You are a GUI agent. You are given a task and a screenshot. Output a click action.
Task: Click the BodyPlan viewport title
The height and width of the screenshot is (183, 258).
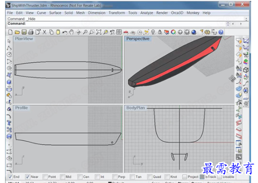click(x=135, y=108)
